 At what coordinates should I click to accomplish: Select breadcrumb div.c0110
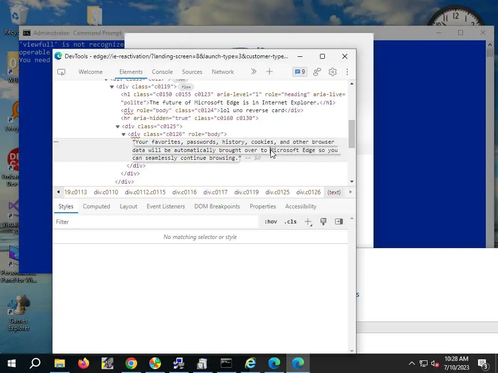(x=106, y=192)
